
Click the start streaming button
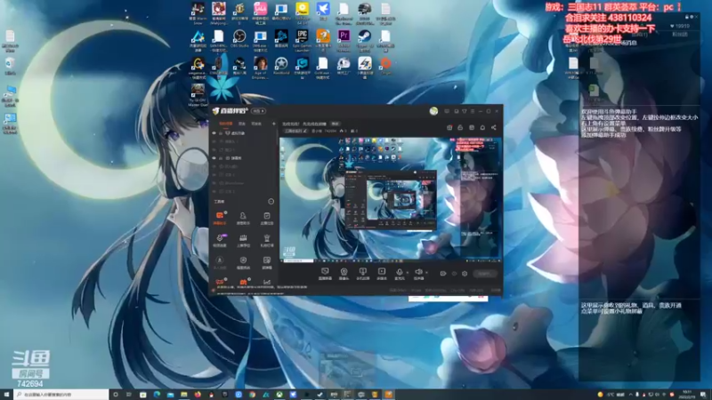(x=485, y=274)
